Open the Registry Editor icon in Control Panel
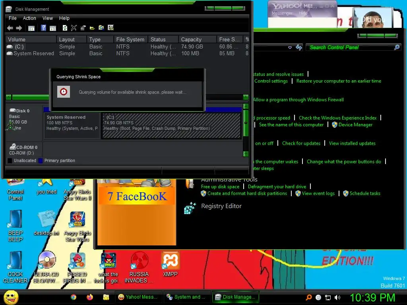 click(190, 208)
